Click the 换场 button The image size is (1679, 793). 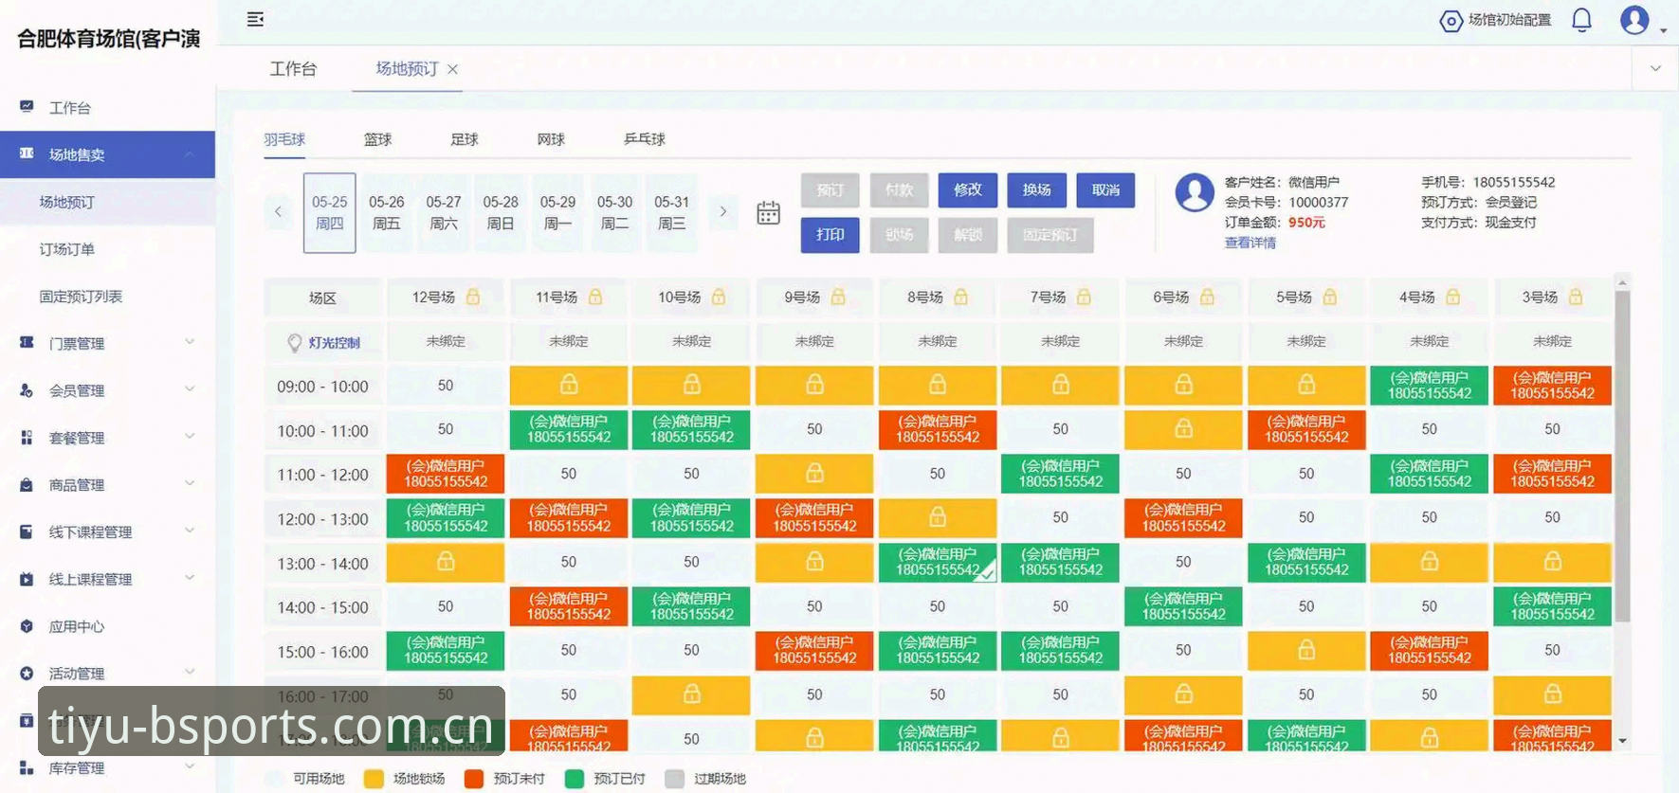click(1036, 189)
